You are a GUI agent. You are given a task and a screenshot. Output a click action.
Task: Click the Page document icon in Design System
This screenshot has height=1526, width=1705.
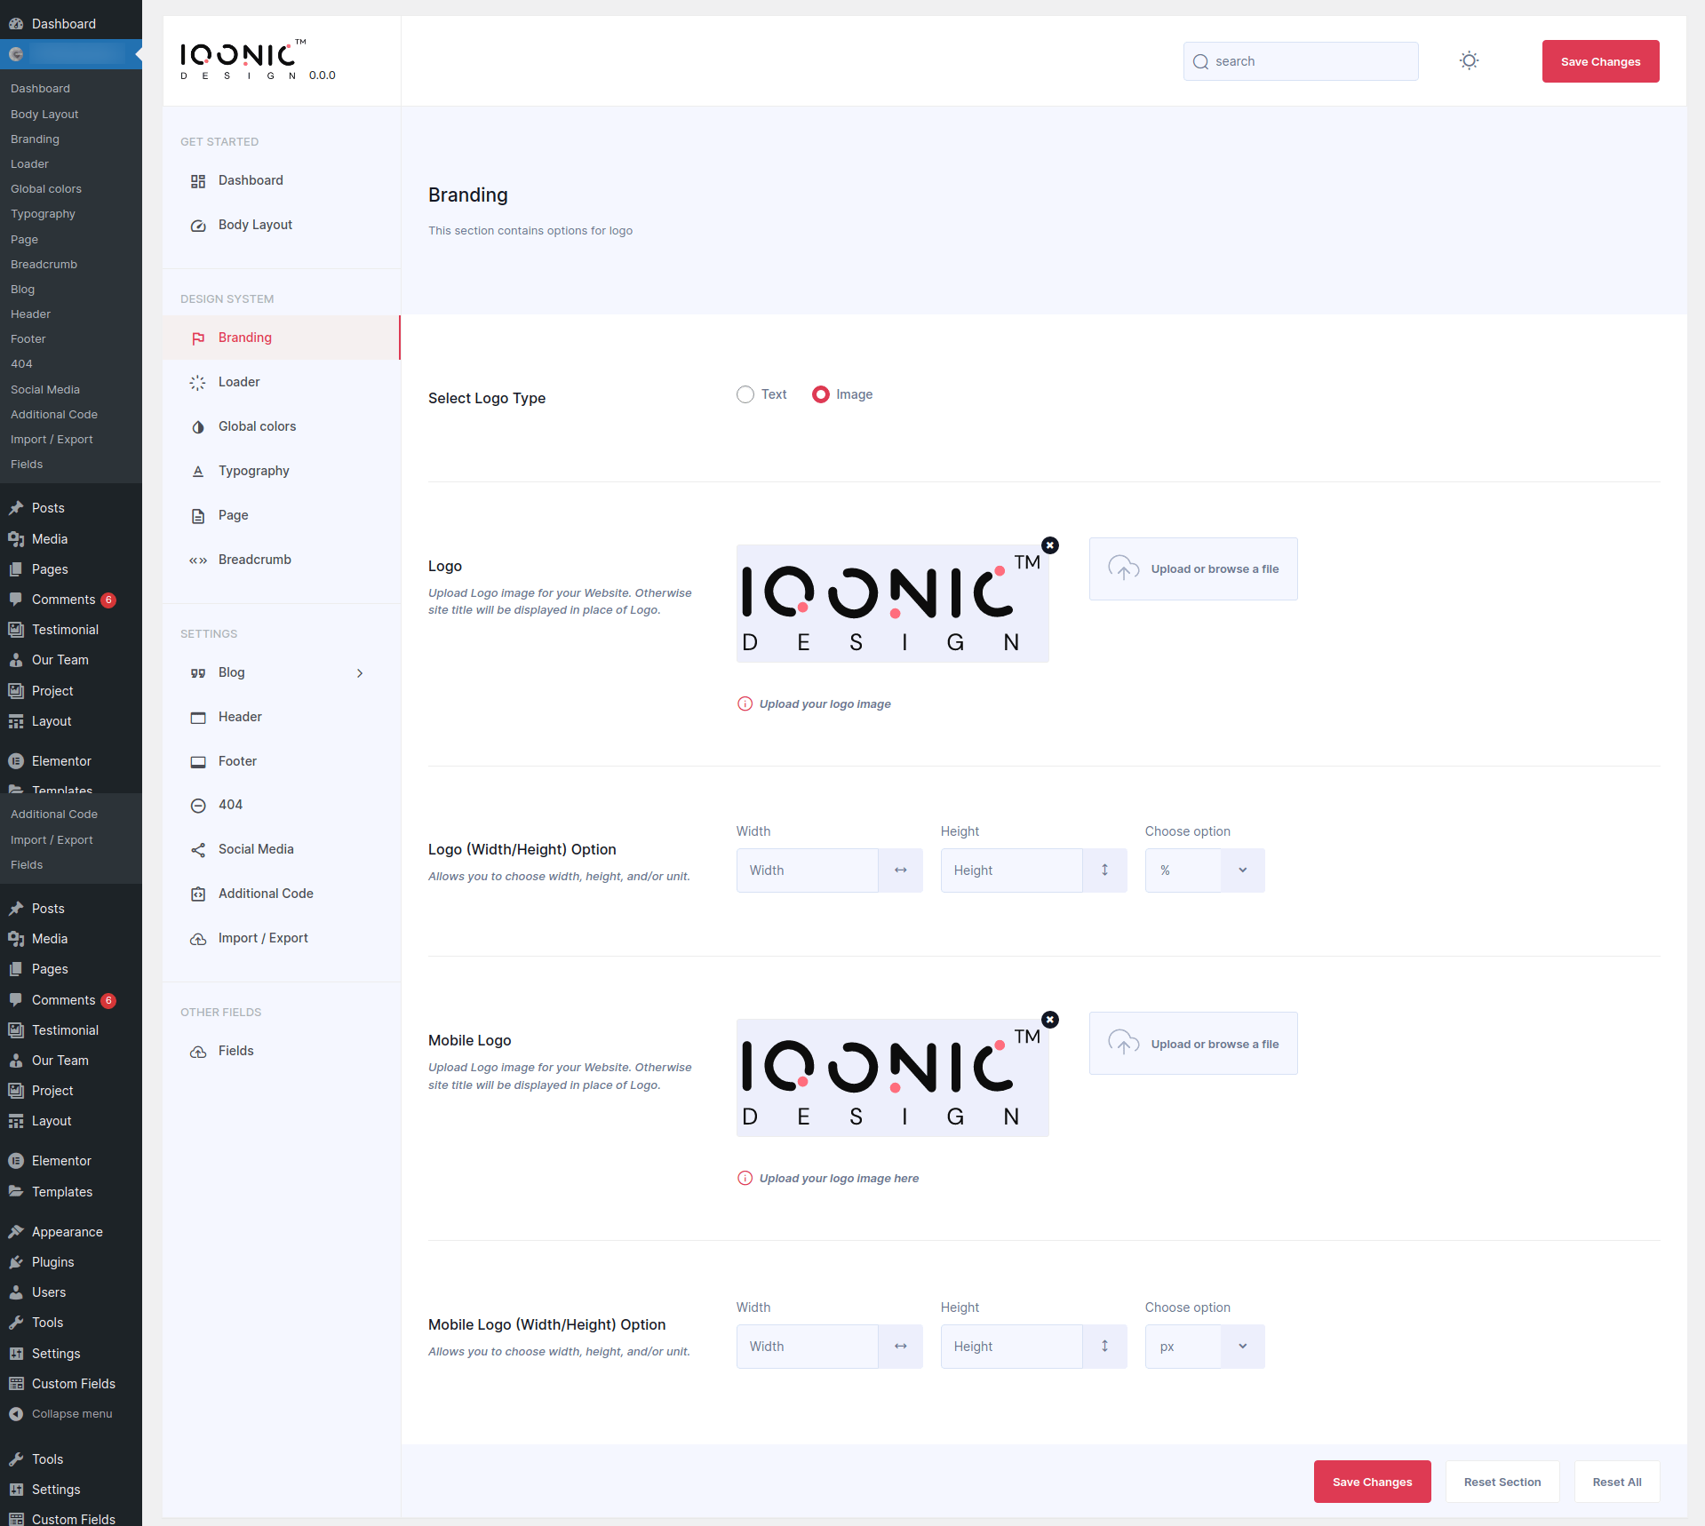click(x=198, y=516)
